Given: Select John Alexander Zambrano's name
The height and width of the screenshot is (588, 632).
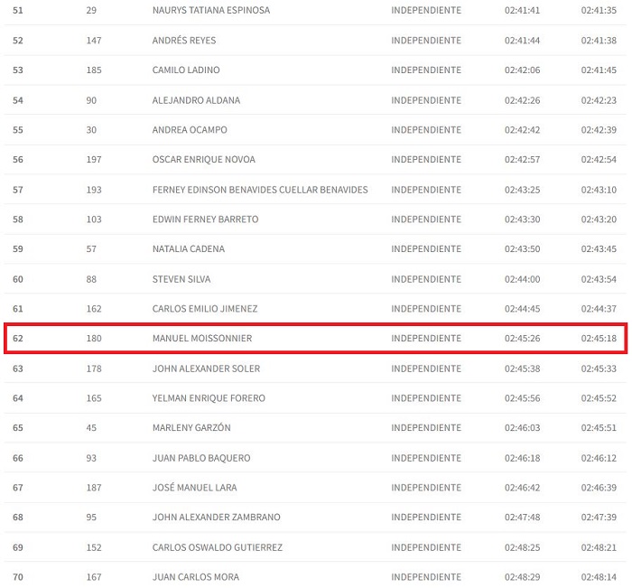Looking at the screenshot, I should tap(216, 518).
